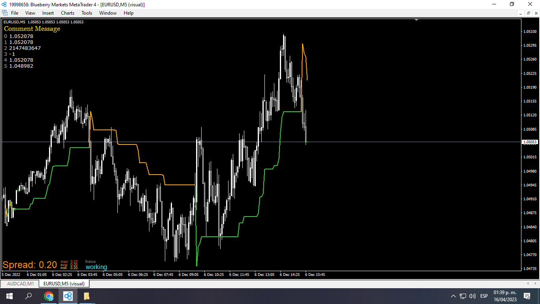Open the Window menu

(x=108, y=13)
